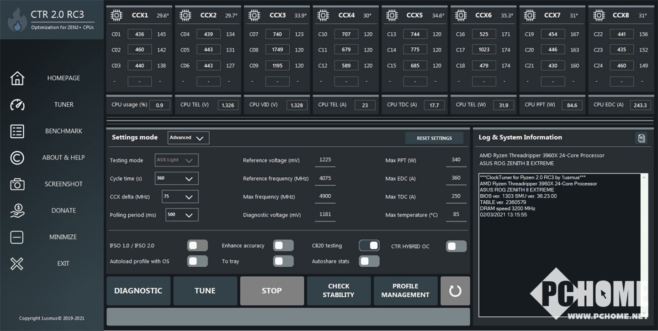Click the STOP button
658x331 pixels.
pyautogui.click(x=272, y=290)
